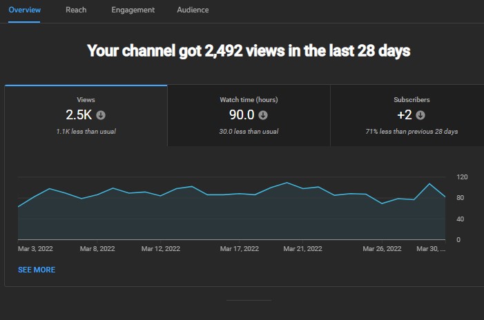Click the Mar 3, 2022 date label
Image resolution: width=484 pixels, height=320 pixels.
pyautogui.click(x=35, y=249)
